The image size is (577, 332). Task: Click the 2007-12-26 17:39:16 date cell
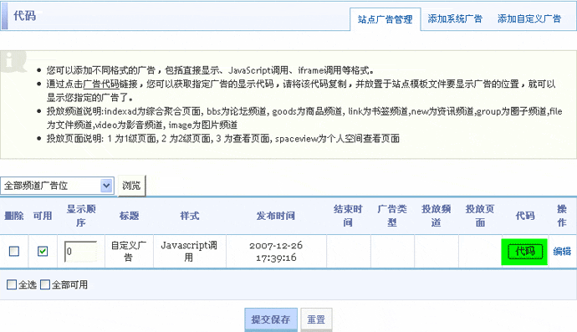tap(276, 252)
